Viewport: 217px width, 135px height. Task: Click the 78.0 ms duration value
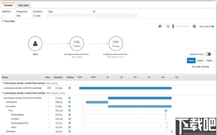[59, 110]
